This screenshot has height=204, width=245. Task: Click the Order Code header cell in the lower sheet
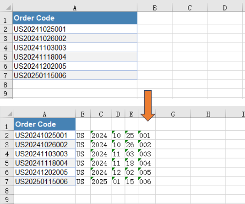pyautogui.click(x=45, y=124)
